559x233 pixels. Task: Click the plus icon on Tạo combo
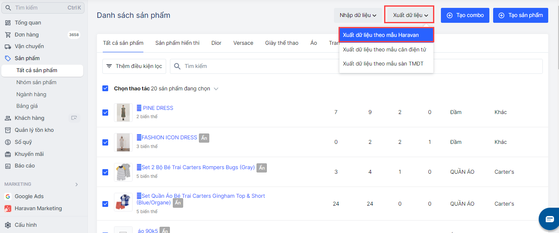(450, 15)
